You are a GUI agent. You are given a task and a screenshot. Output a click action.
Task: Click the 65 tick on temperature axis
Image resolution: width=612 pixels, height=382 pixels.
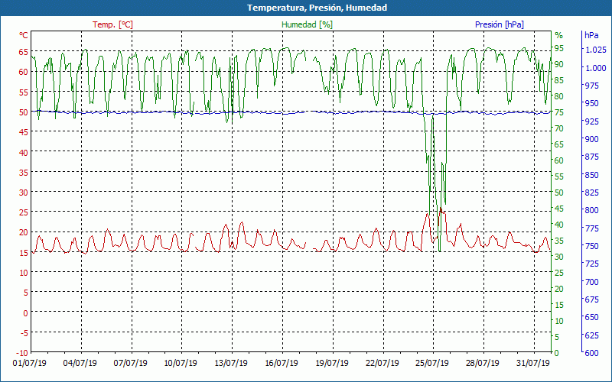(x=24, y=52)
